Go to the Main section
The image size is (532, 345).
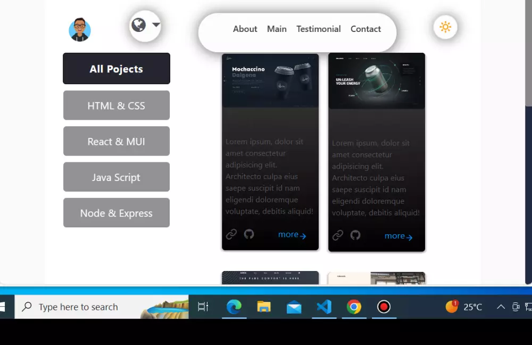coord(277,29)
